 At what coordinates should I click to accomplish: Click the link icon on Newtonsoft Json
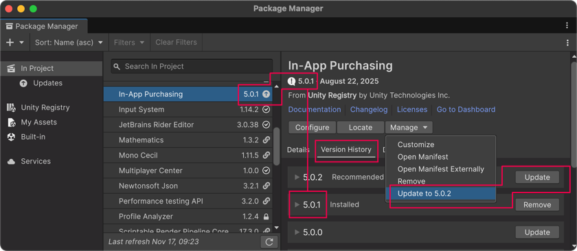point(267,186)
